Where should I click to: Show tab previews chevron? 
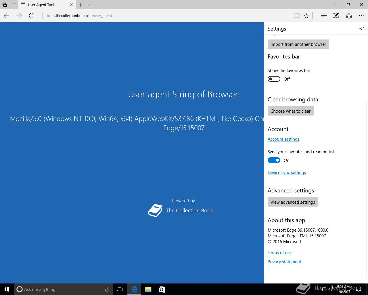90,5
